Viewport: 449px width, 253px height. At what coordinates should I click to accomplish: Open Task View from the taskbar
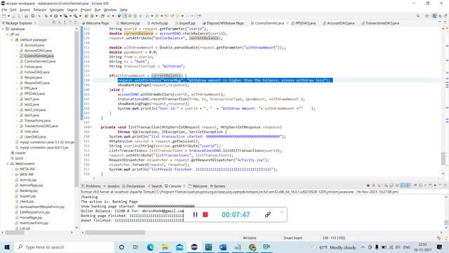[x=135, y=247]
